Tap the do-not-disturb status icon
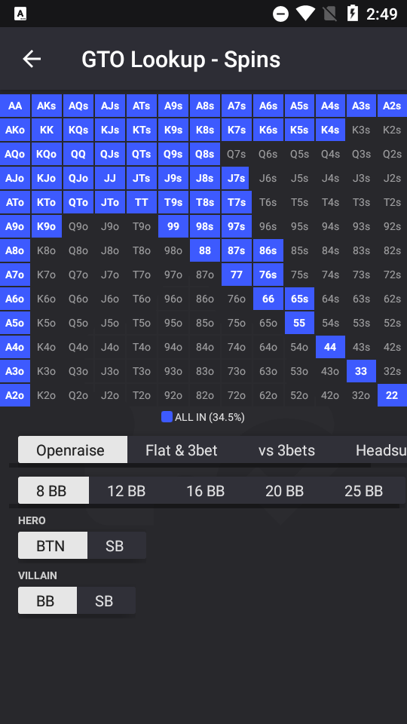 (280, 14)
